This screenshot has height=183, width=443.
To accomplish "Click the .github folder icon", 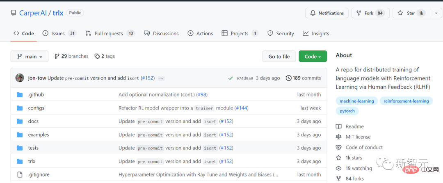I will [x=20, y=95].
